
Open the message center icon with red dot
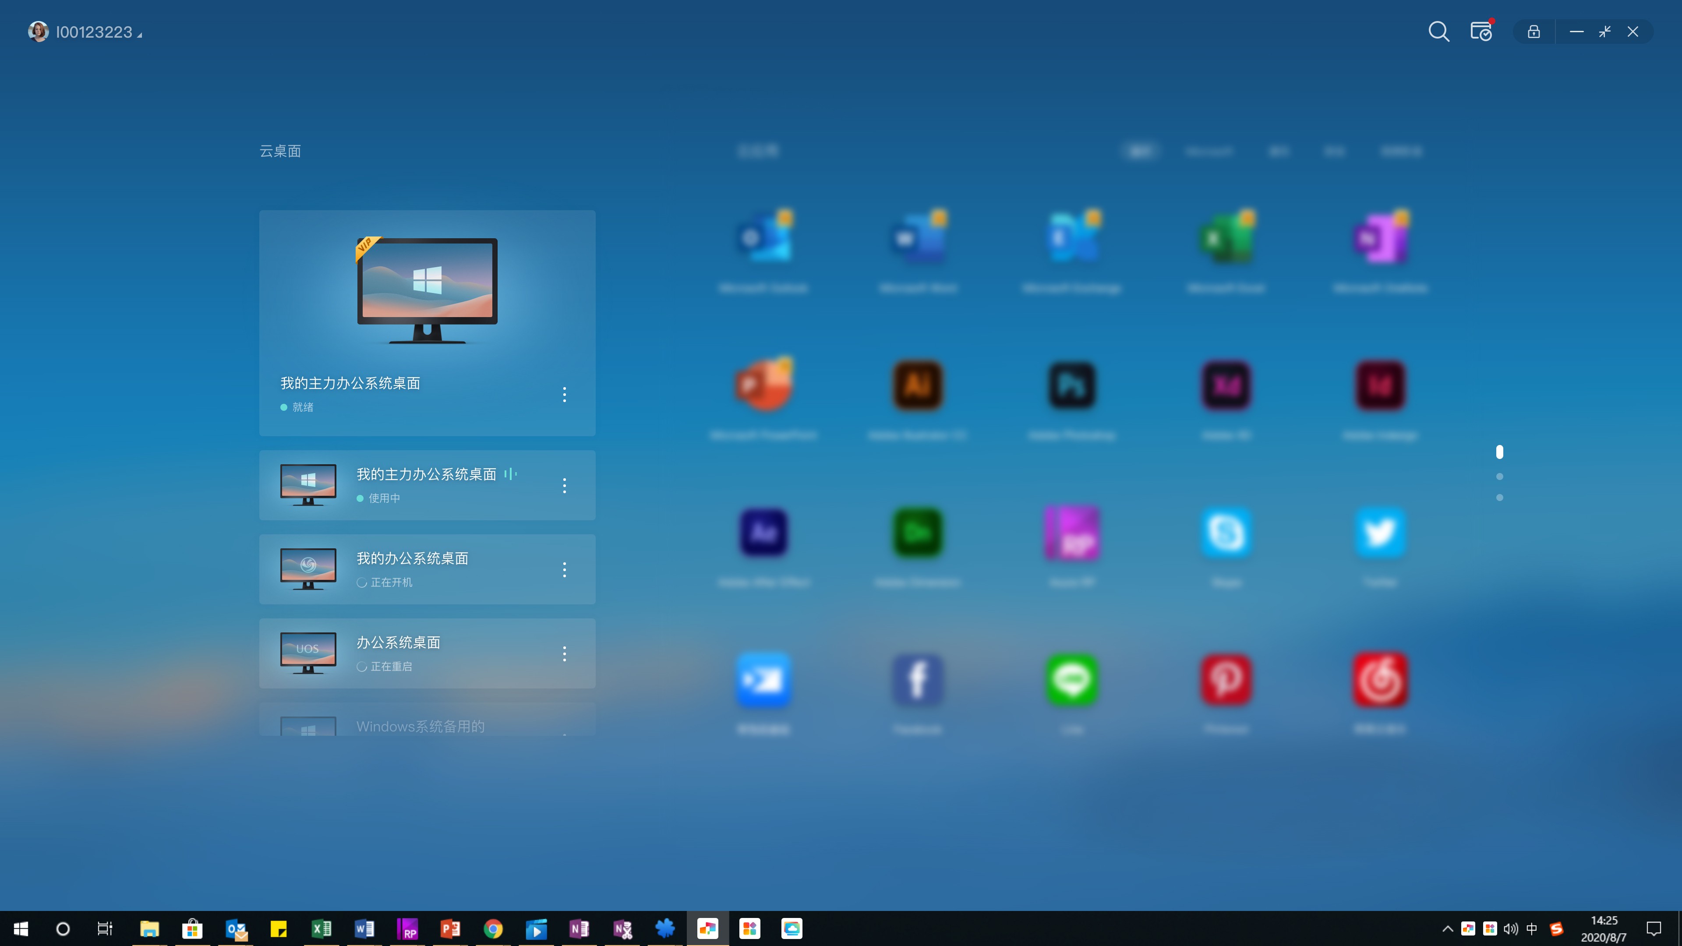(1481, 32)
